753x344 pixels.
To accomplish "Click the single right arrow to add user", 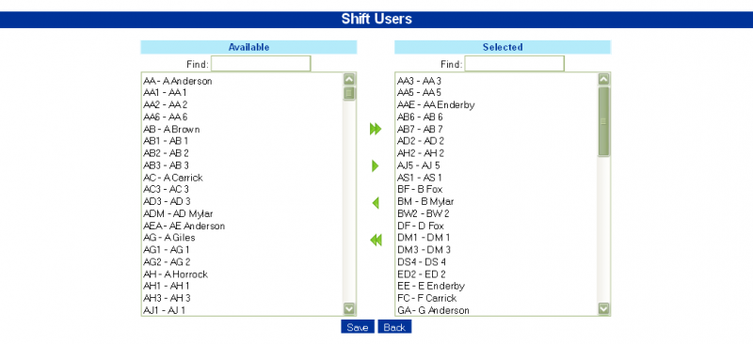I will [376, 166].
